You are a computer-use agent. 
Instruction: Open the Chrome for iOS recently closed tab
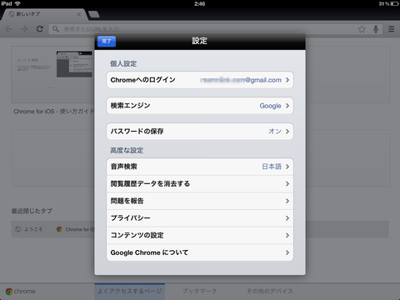[76, 229]
